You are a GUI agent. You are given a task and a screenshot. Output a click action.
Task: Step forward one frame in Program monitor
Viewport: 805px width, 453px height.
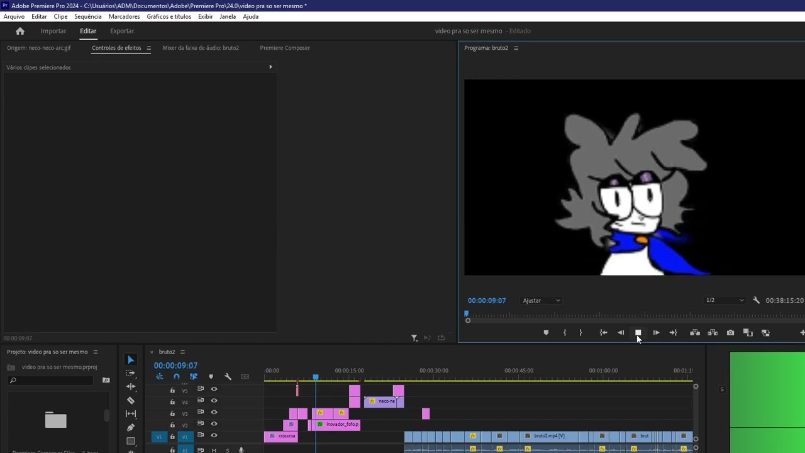click(656, 333)
